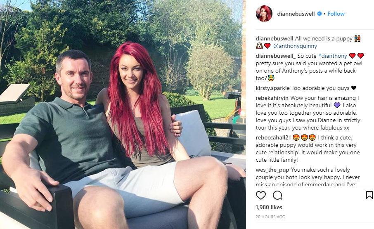Image resolution: width=374 pixels, height=229 pixels.
Task: Click the couple photo in the post
Action: click(x=123, y=114)
